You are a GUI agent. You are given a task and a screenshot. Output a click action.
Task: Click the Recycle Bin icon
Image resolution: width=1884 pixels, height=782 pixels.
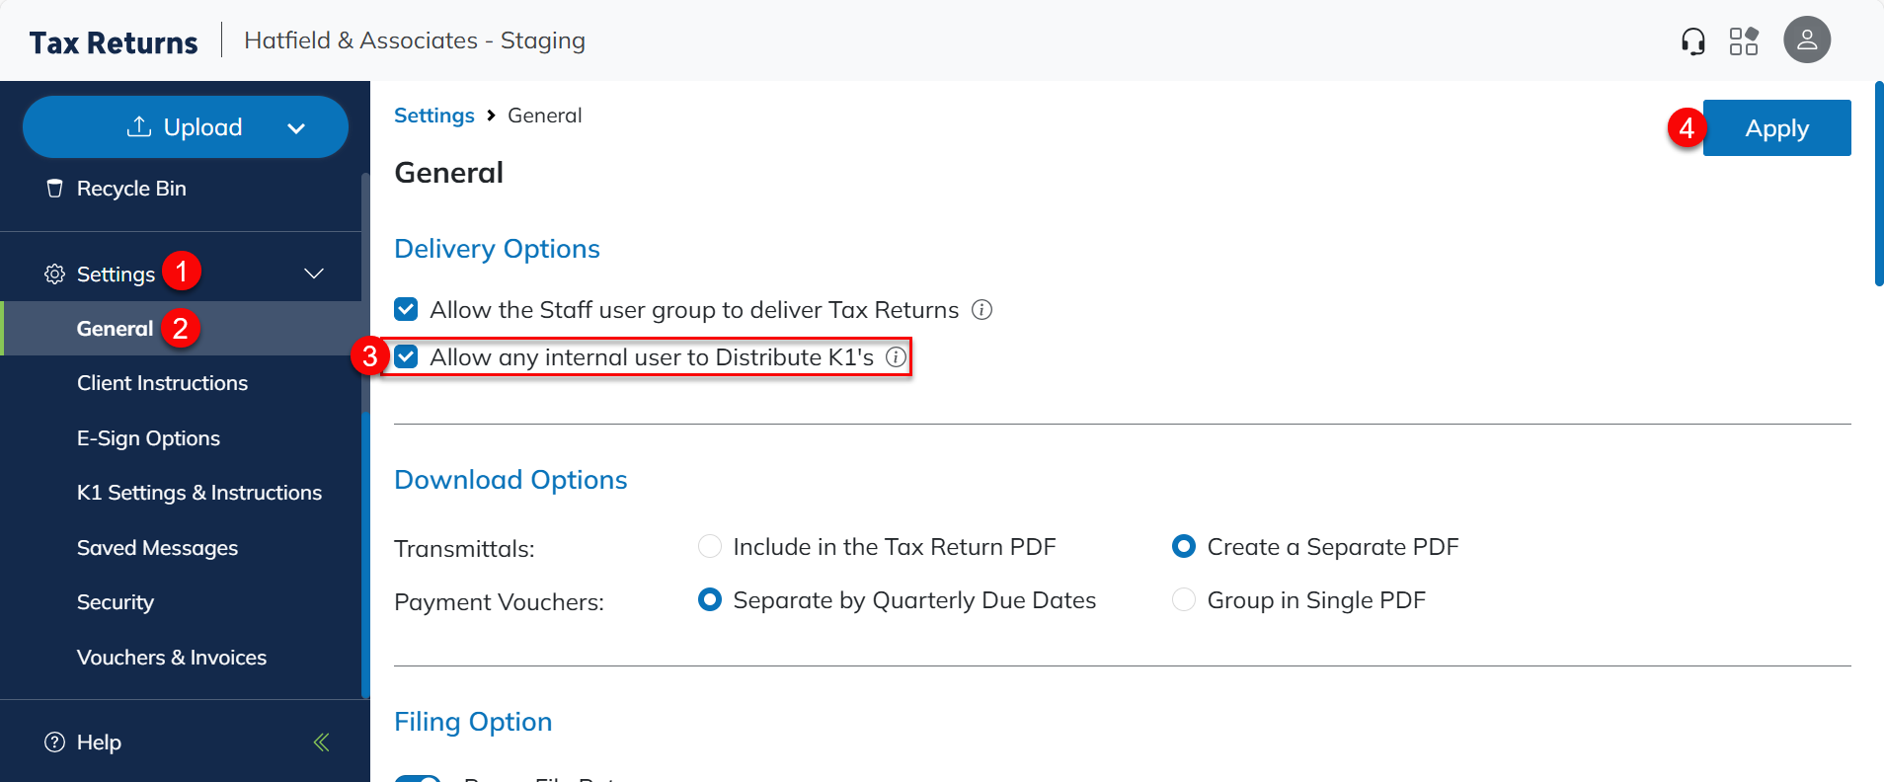tap(55, 189)
